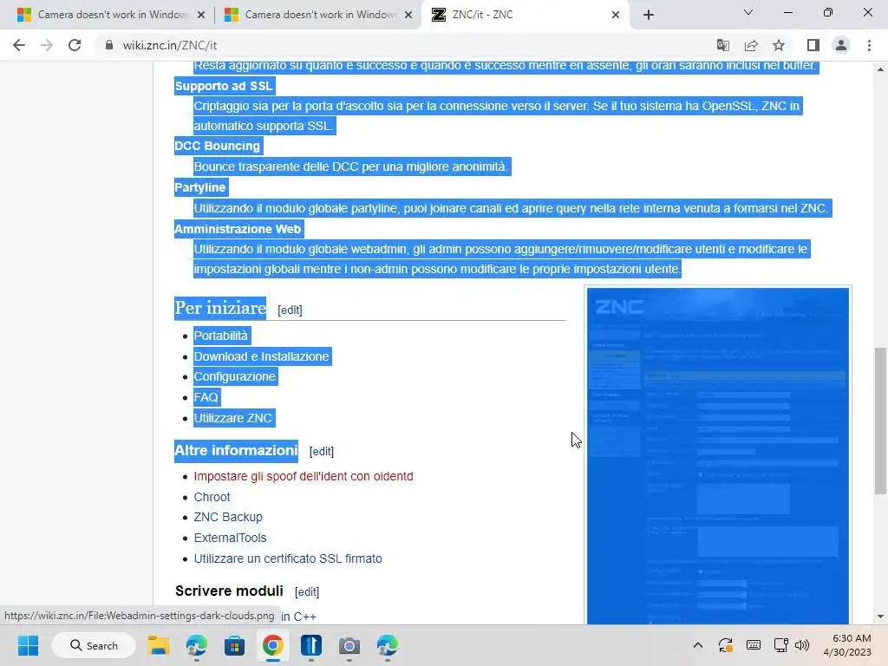Click the Amministrazione Web heading
This screenshot has height=666, width=888.
point(238,229)
